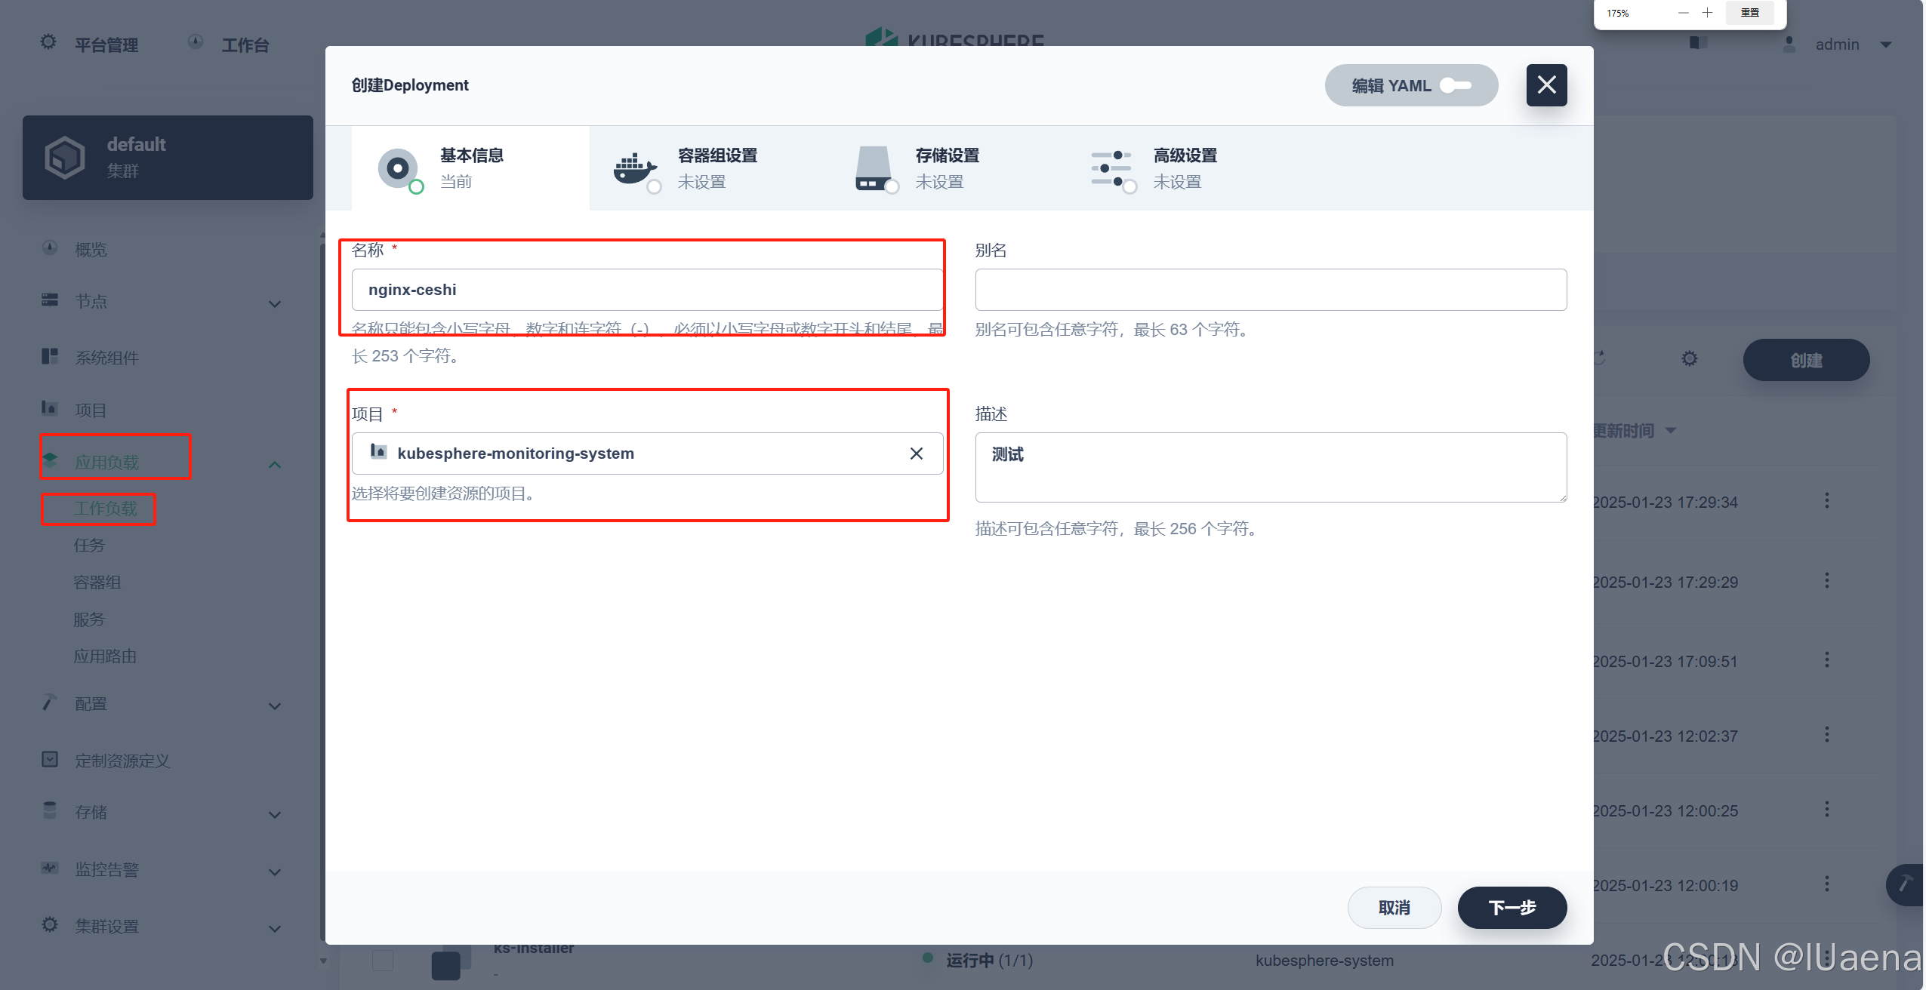This screenshot has height=990, width=1926.
Task: Open row menu for 2025-01-23 12:00:19
Action: pos(1827,884)
